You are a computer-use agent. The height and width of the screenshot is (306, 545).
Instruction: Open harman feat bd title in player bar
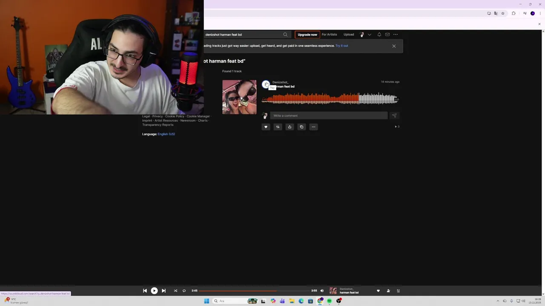point(349,293)
